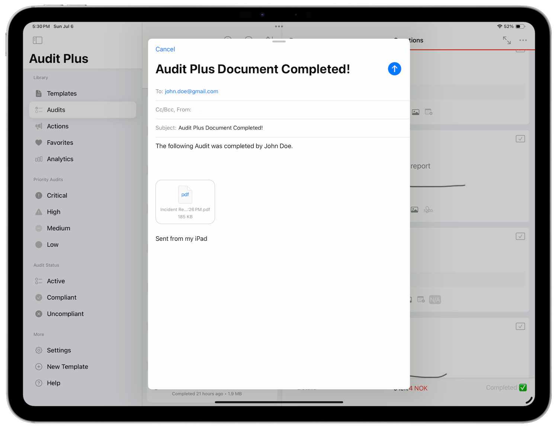Open the more options ellipsis in top bar
Screen dimensions: 558x428
523,40
